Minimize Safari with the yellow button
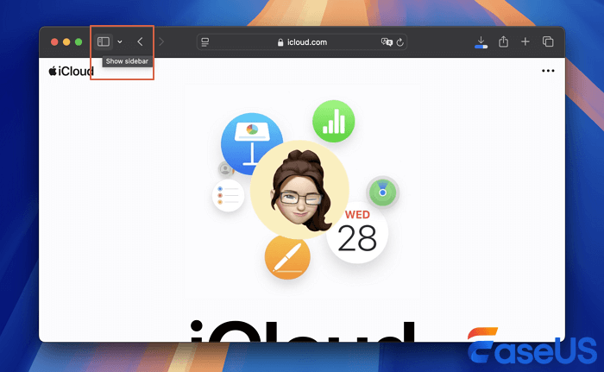Image resolution: width=604 pixels, height=372 pixels. pos(66,42)
